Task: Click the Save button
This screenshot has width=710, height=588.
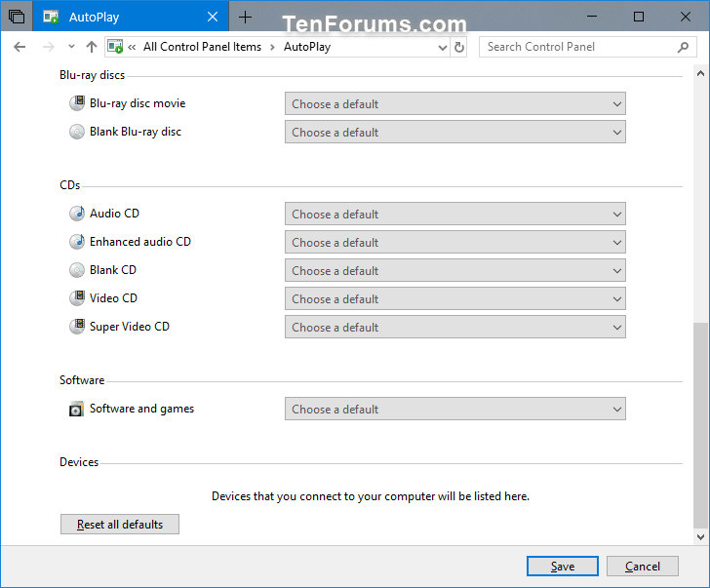Action: click(563, 567)
